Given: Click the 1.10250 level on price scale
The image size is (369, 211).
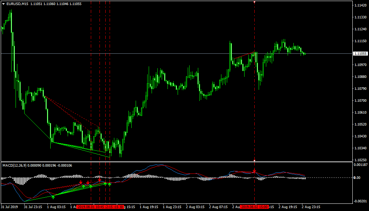Looking at the screenshot, I should [360, 160].
